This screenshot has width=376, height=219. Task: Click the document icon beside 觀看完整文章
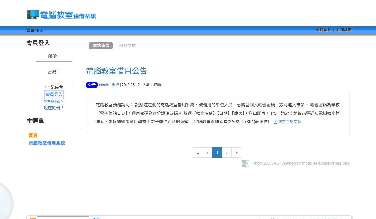click(275, 122)
